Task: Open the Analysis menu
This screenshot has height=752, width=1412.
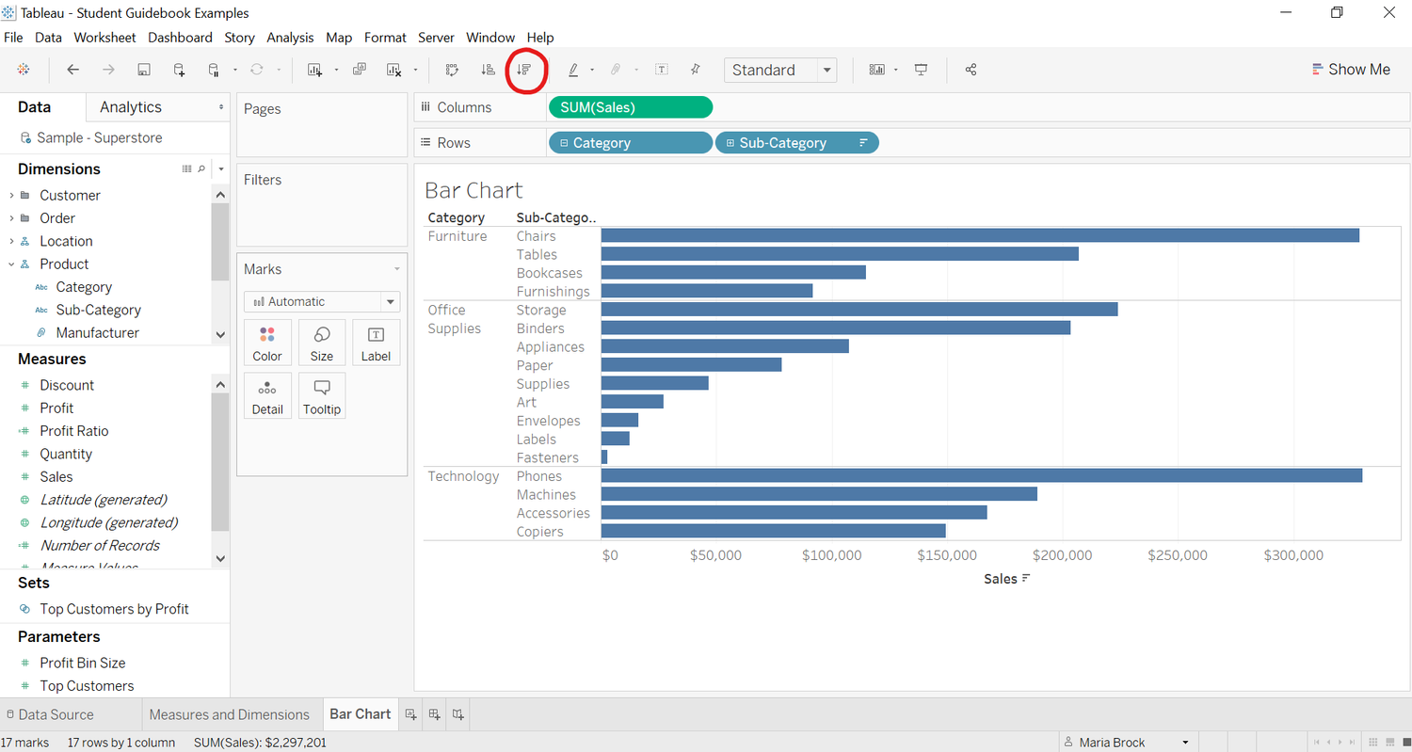Action: pyautogui.click(x=290, y=38)
